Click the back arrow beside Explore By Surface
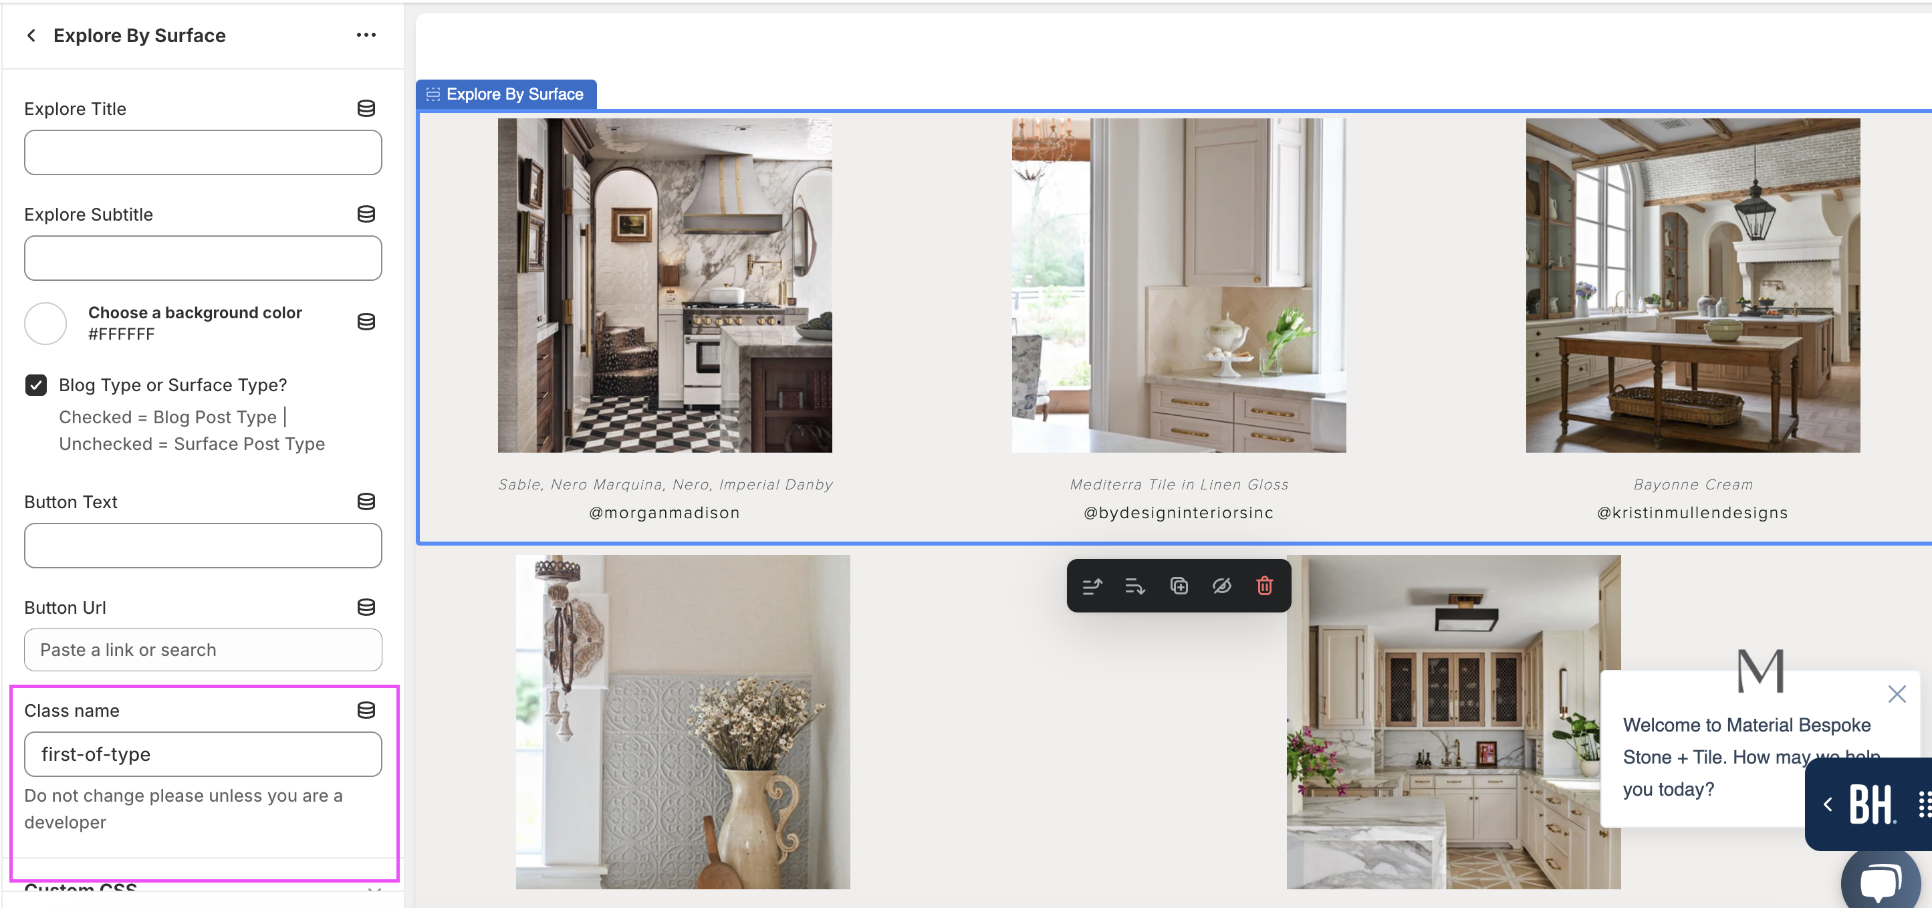1932x908 pixels. [31, 35]
